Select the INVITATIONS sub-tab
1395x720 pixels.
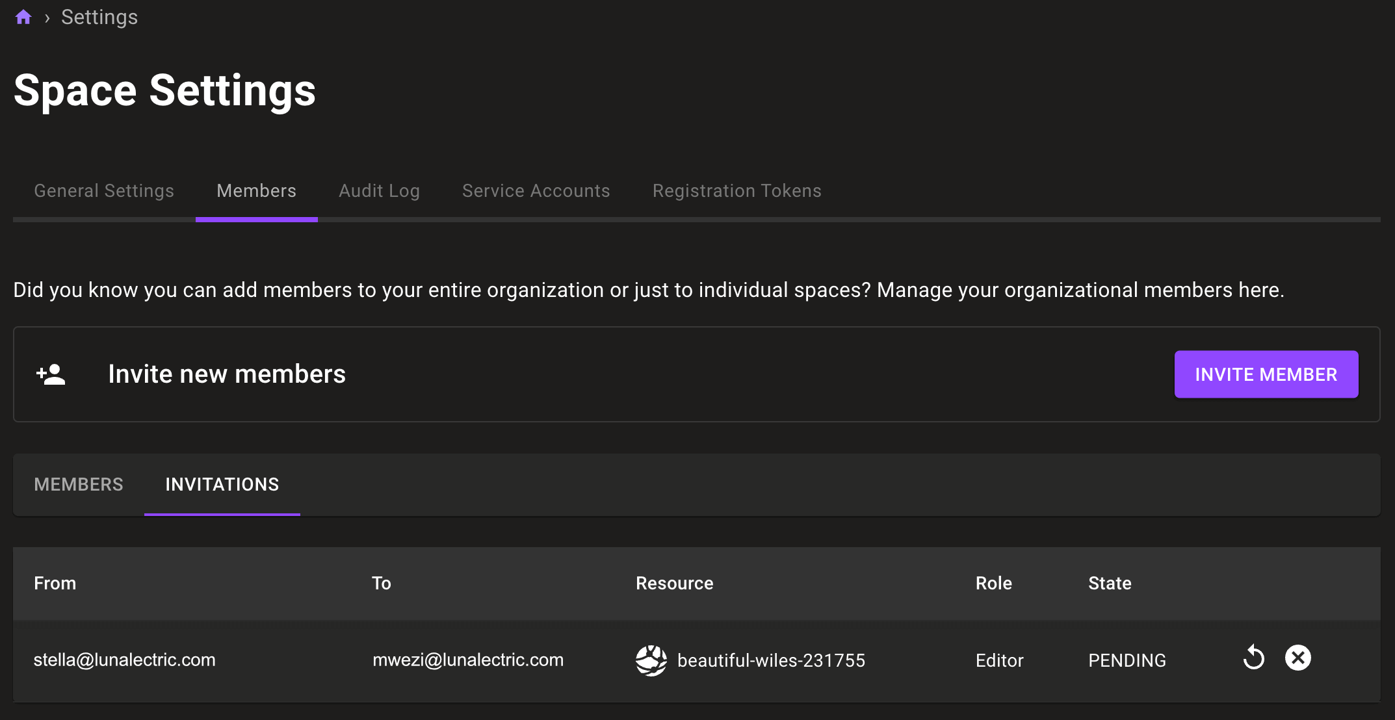click(222, 485)
